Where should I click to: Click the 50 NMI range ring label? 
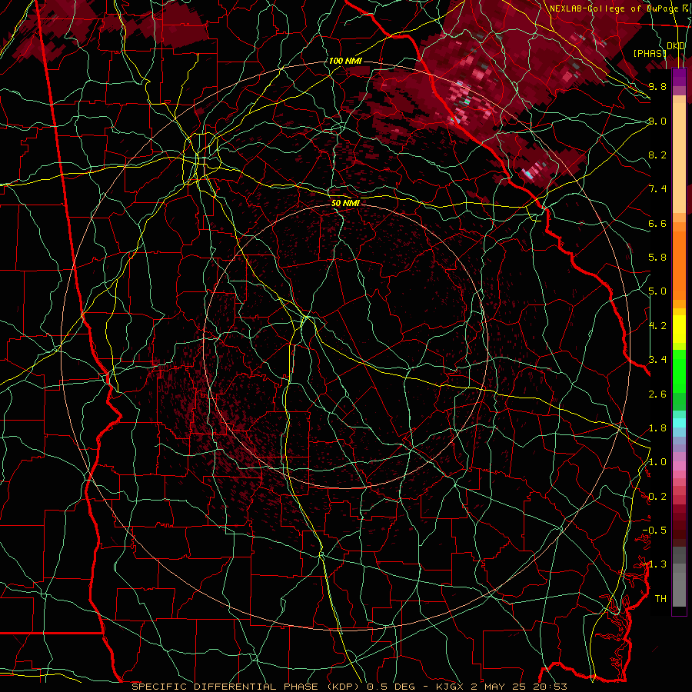tap(345, 203)
